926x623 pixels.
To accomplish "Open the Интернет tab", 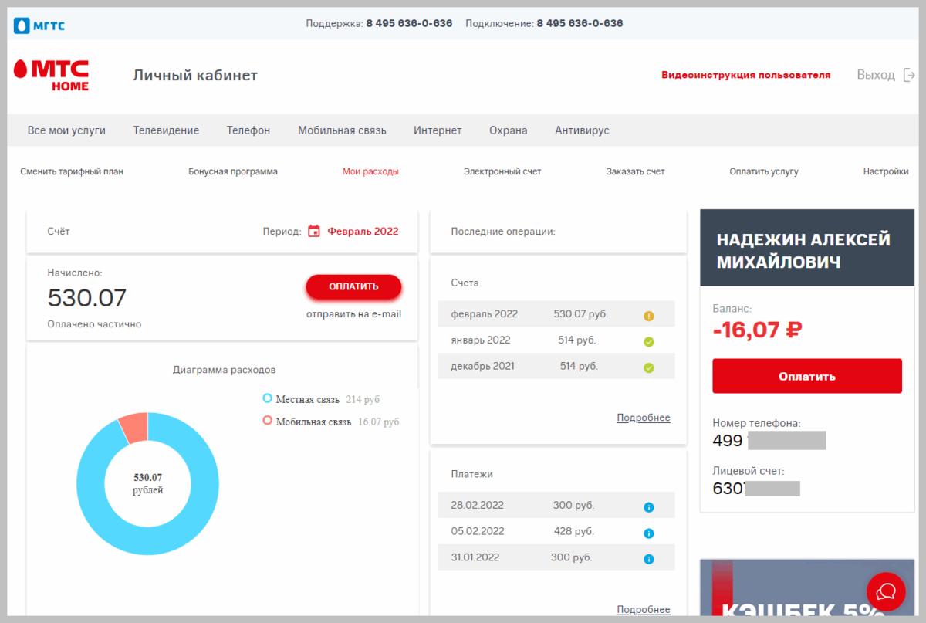I will pyautogui.click(x=438, y=130).
